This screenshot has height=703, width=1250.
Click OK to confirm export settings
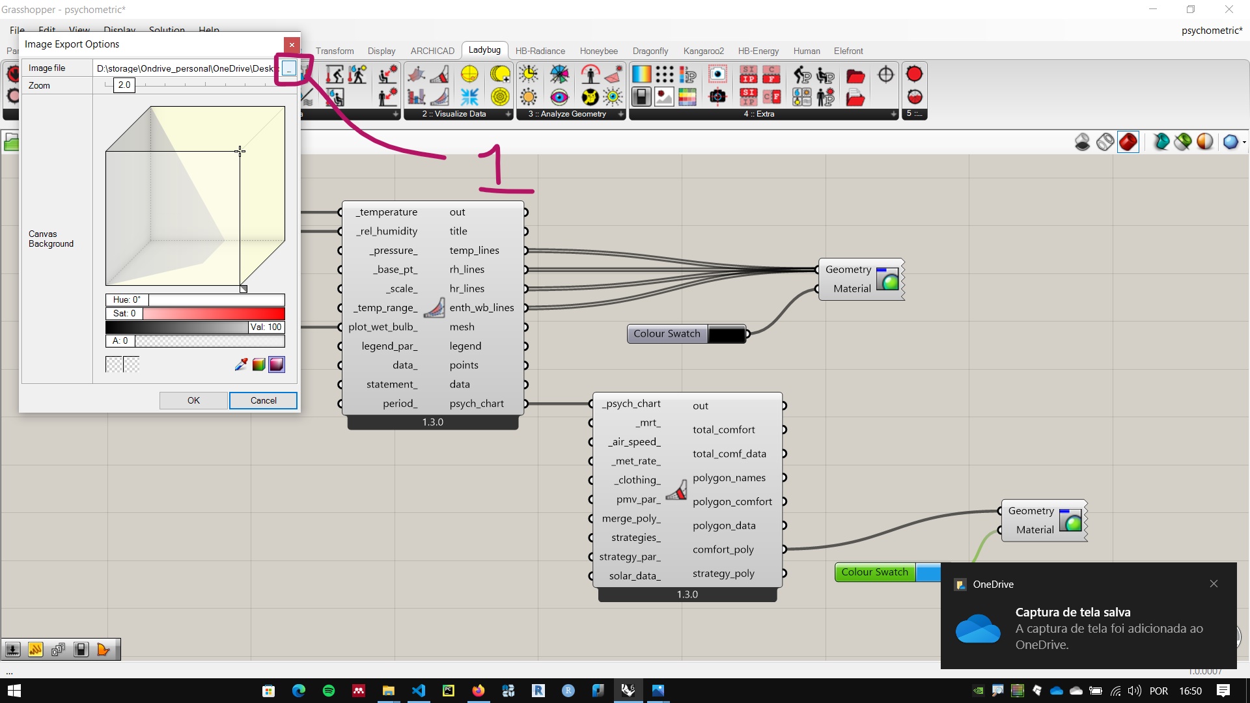[193, 400]
